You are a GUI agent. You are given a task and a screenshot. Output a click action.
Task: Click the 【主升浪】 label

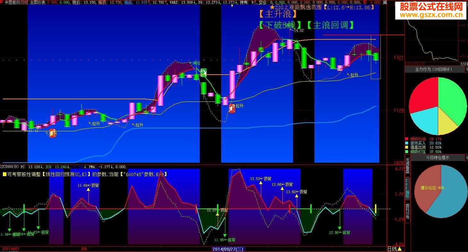tap(278, 14)
